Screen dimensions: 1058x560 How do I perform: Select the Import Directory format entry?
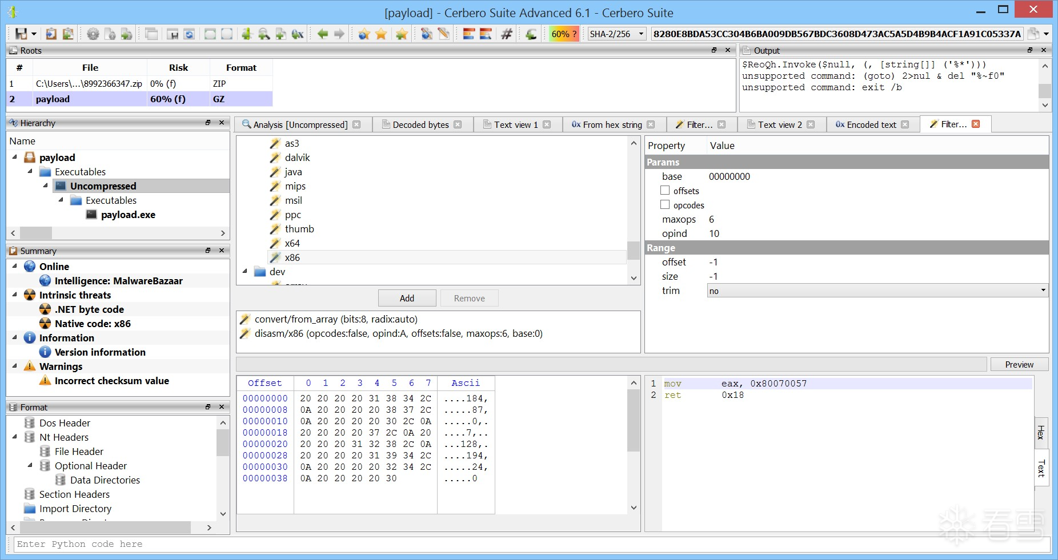pos(75,509)
